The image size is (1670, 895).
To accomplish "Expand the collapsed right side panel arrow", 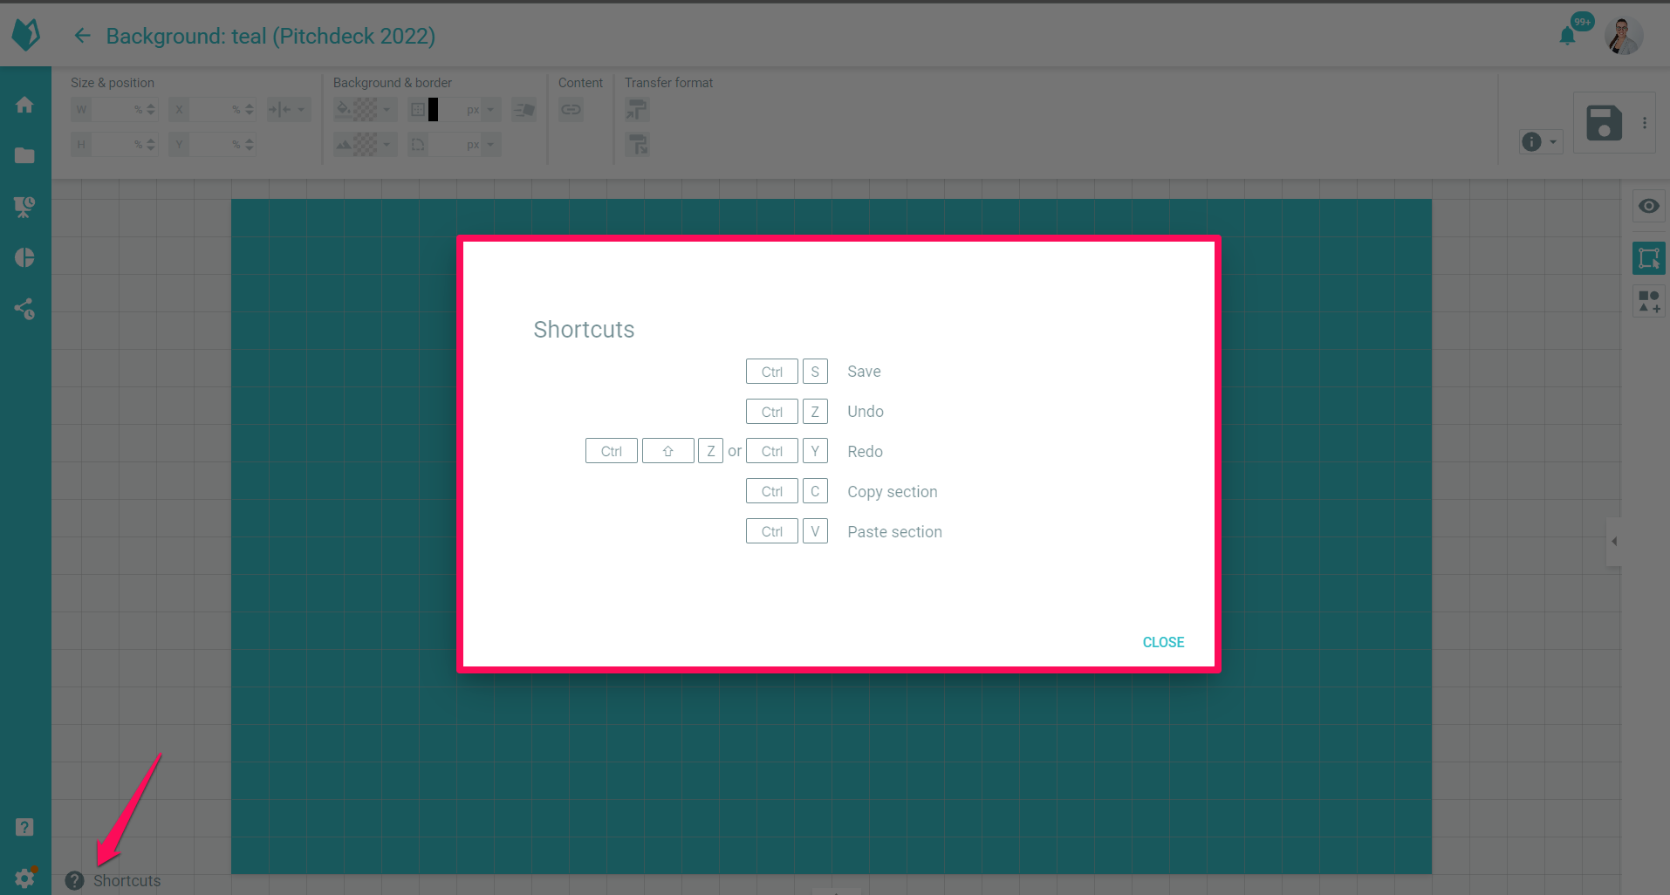I will [x=1614, y=542].
